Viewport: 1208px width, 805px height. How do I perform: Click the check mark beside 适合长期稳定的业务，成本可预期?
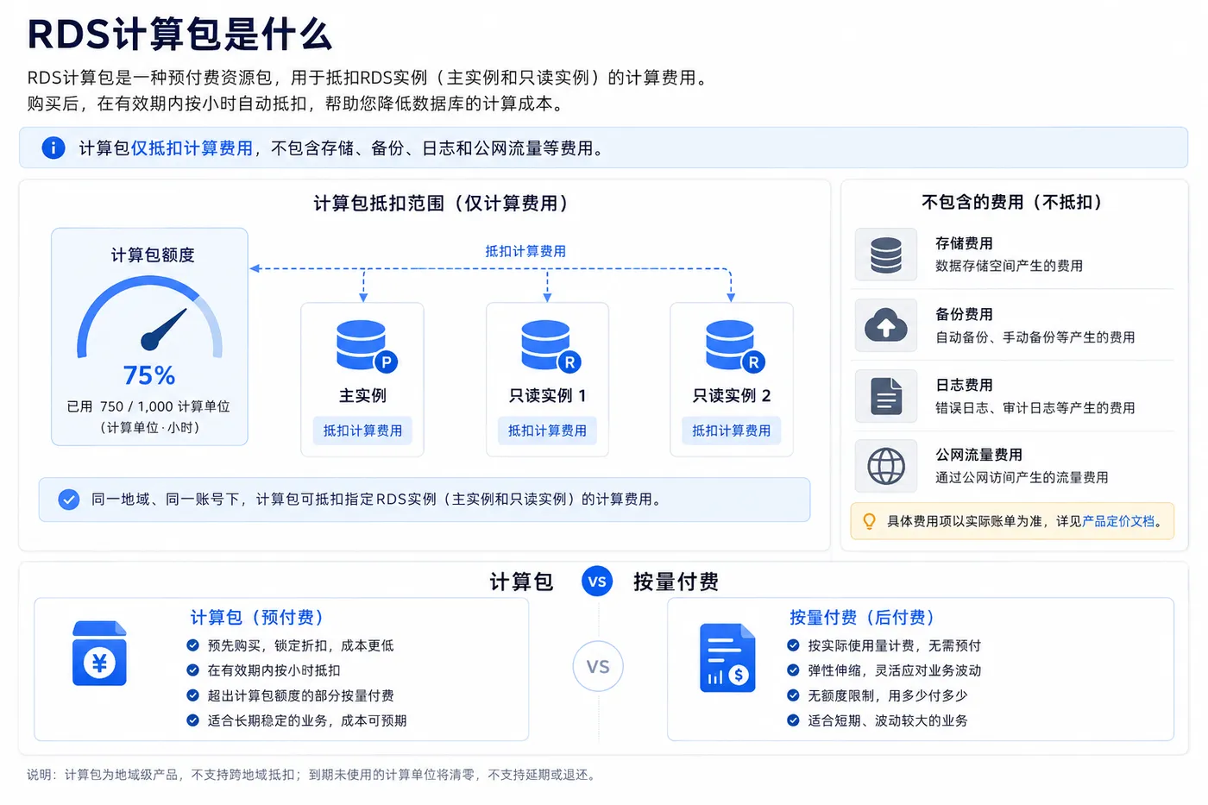[x=193, y=720]
